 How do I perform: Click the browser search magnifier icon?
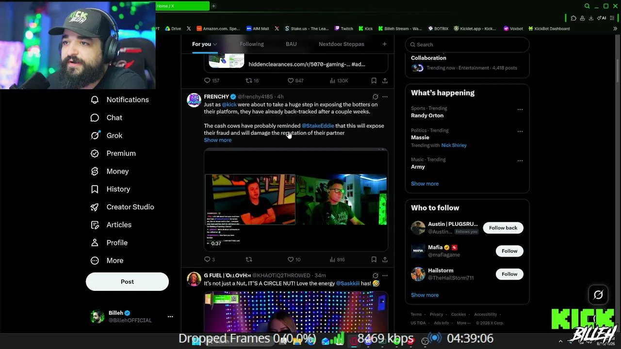tap(587, 6)
